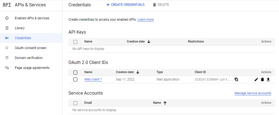279x115 pixels.
Task: Click the OAuth 2.0 Client IDs heading
Action: tap(88, 62)
